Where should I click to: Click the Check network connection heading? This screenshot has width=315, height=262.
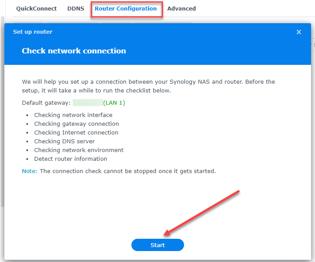click(74, 51)
